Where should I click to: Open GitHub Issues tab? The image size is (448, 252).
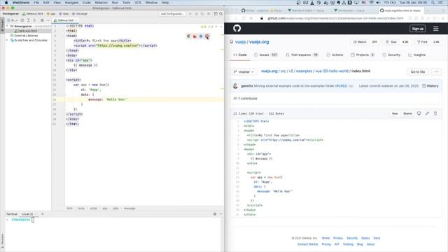click(x=266, y=55)
